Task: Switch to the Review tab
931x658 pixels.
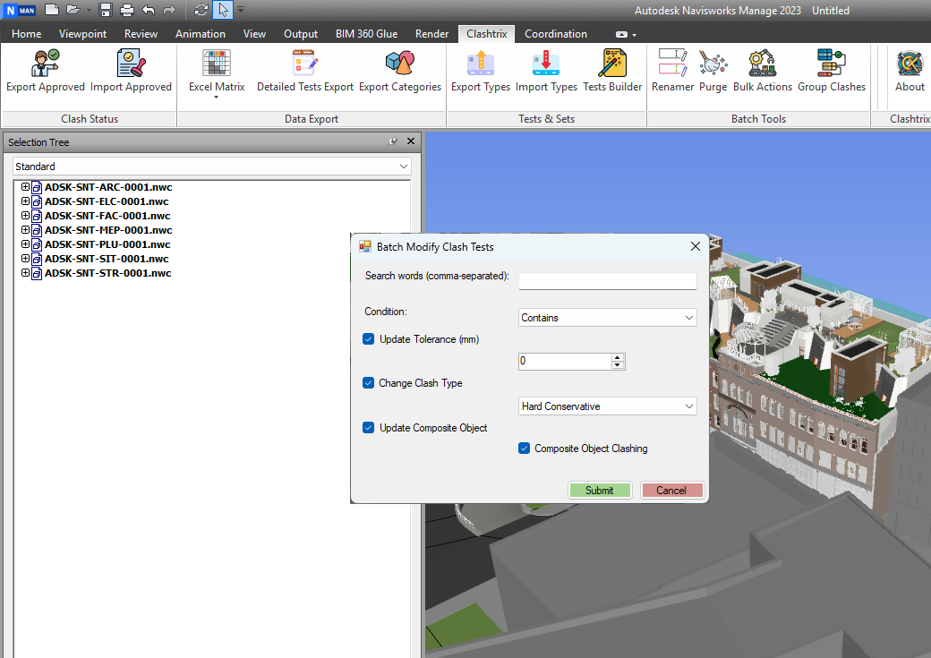Action: pyautogui.click(x=141, y=34)
